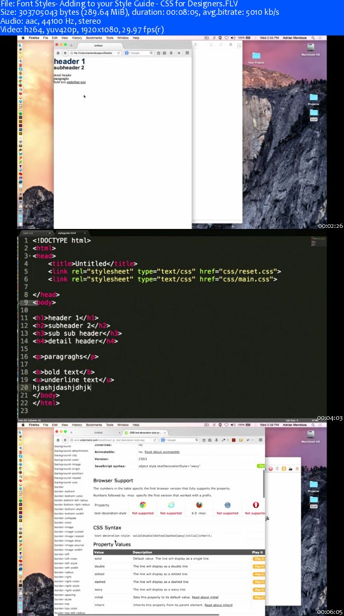Open the 'background-attachment' sidebar link

(x=71, y=451)
